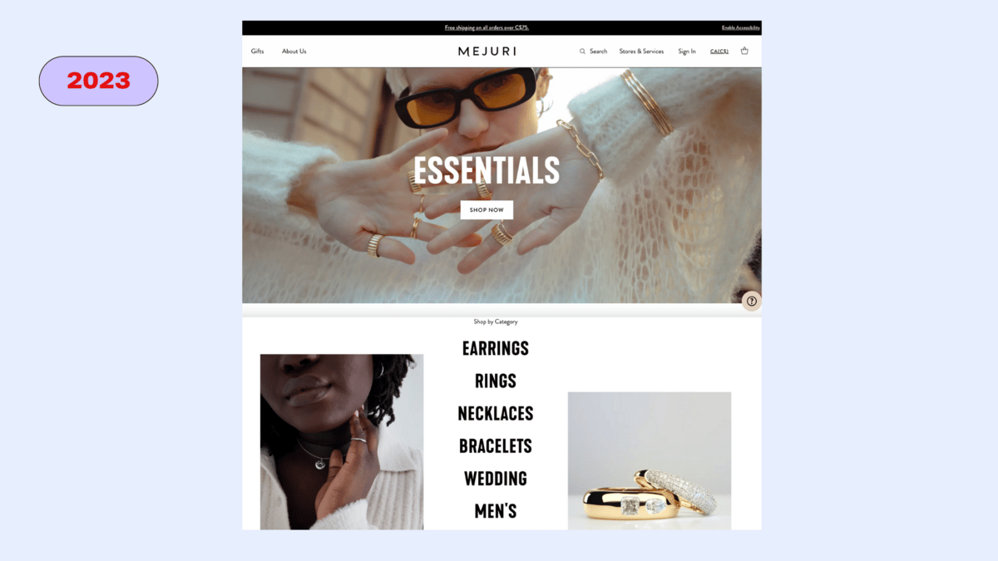Open the Stores & Services menu
This screenshot has height=561, width=998.
(x=641, y=52)
